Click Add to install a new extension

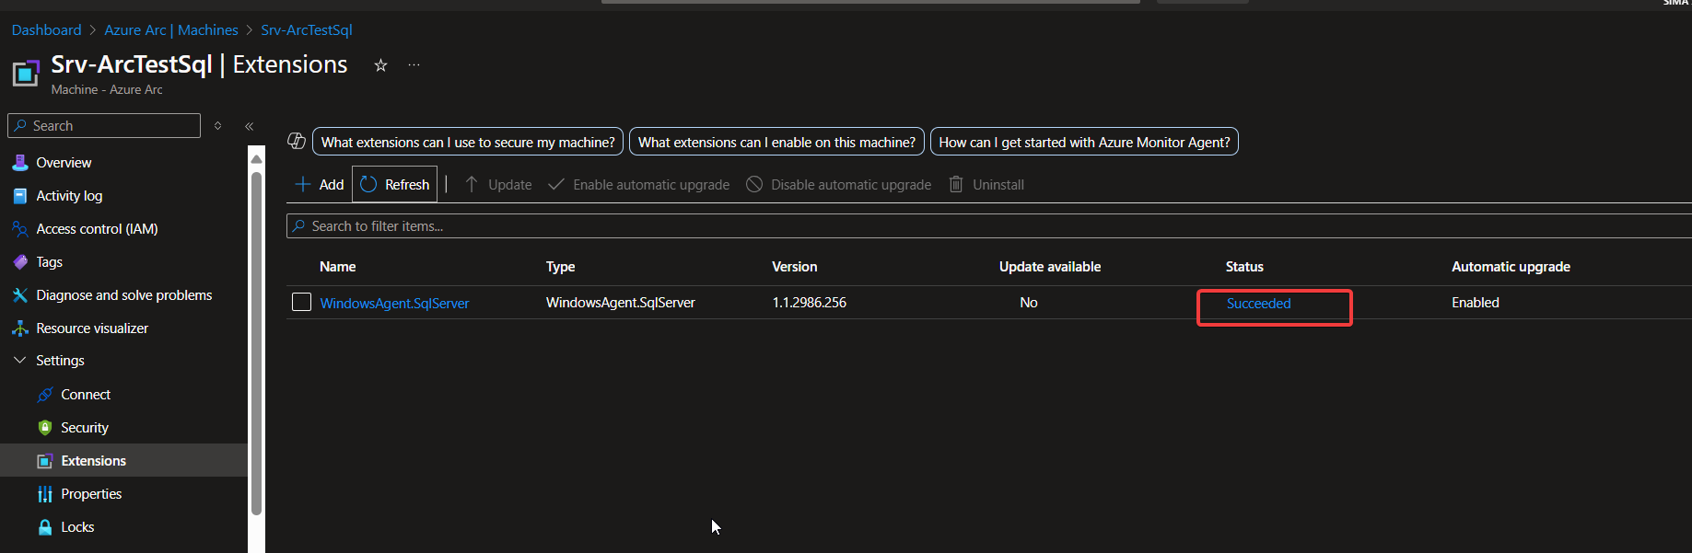[x=320, y=184]
